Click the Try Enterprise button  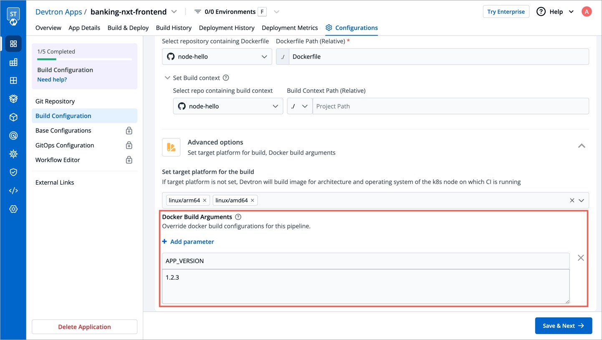506,12
